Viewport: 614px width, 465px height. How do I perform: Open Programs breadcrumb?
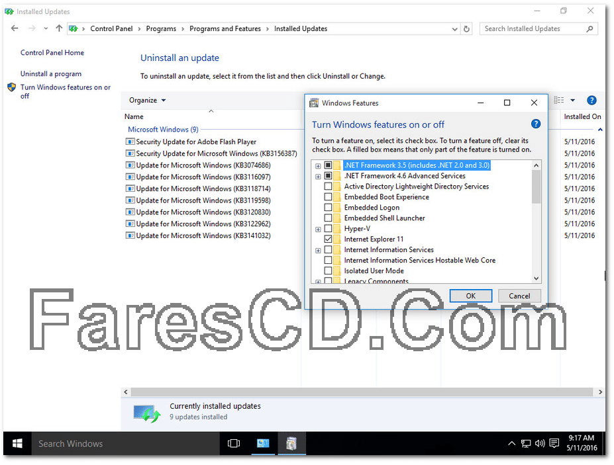[x=161, y=28]
